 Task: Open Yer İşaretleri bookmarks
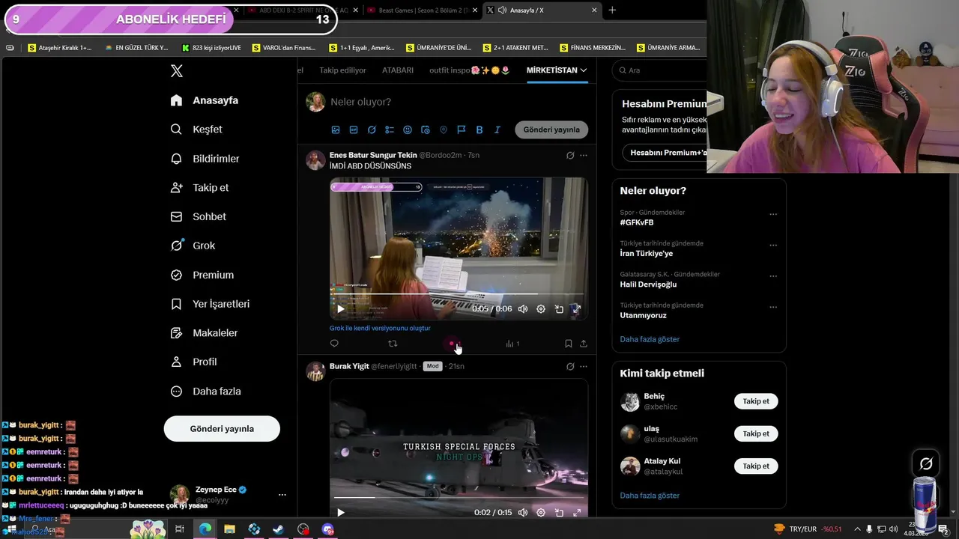coord(210,304)
